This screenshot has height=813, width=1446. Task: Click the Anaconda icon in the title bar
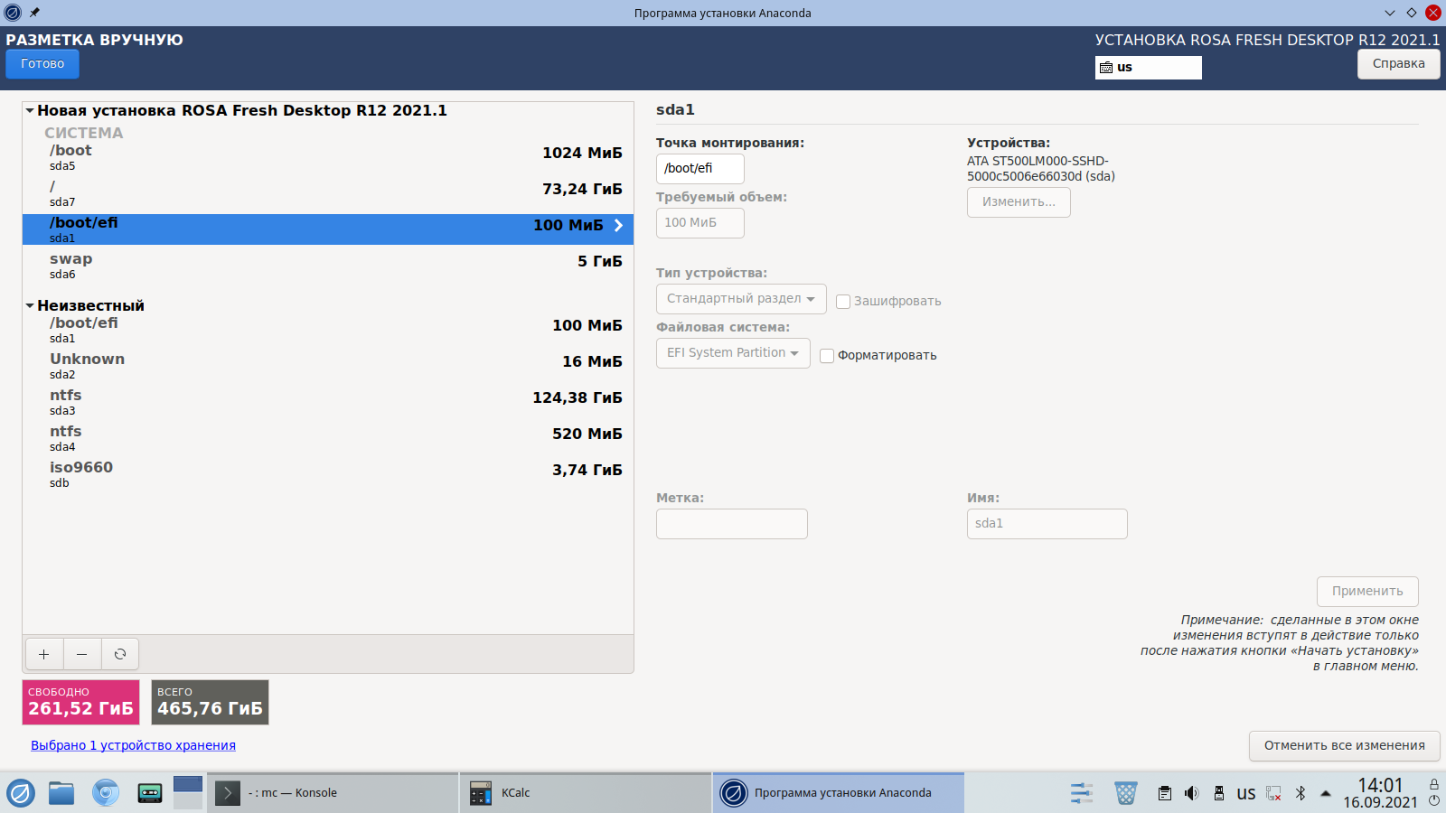(13, 13)
